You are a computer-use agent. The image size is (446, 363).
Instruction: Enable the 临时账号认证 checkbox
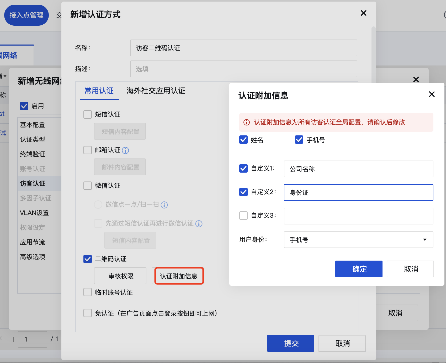click(88, 292)
